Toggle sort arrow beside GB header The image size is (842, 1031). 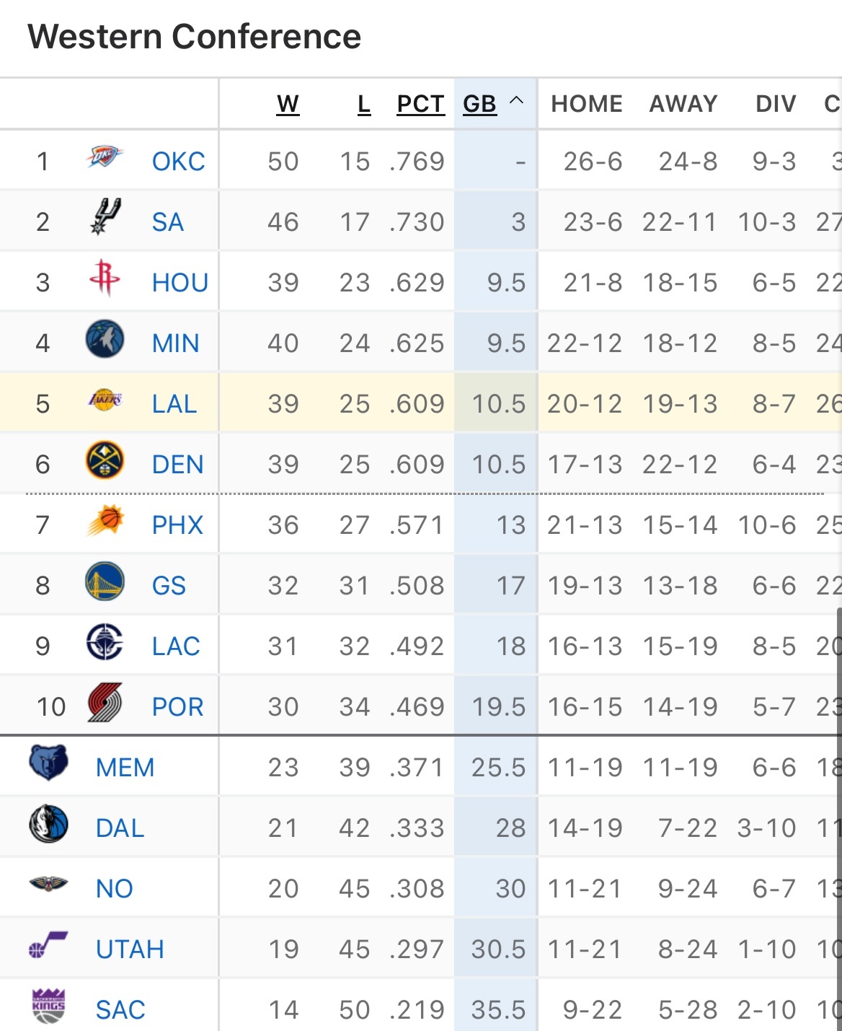click(516, 102)
